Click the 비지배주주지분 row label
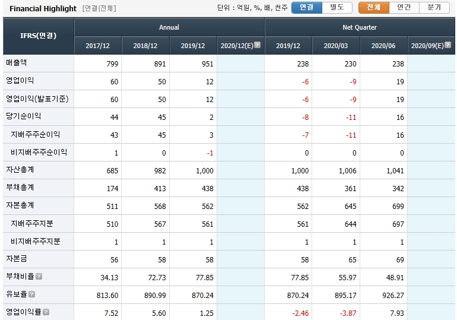Screen dimensions: 457x320 point(35,241)
